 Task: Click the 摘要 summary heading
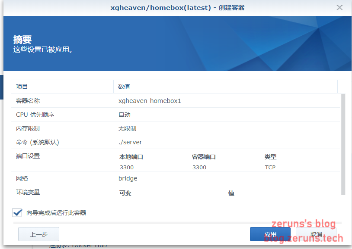coord(22,40)
